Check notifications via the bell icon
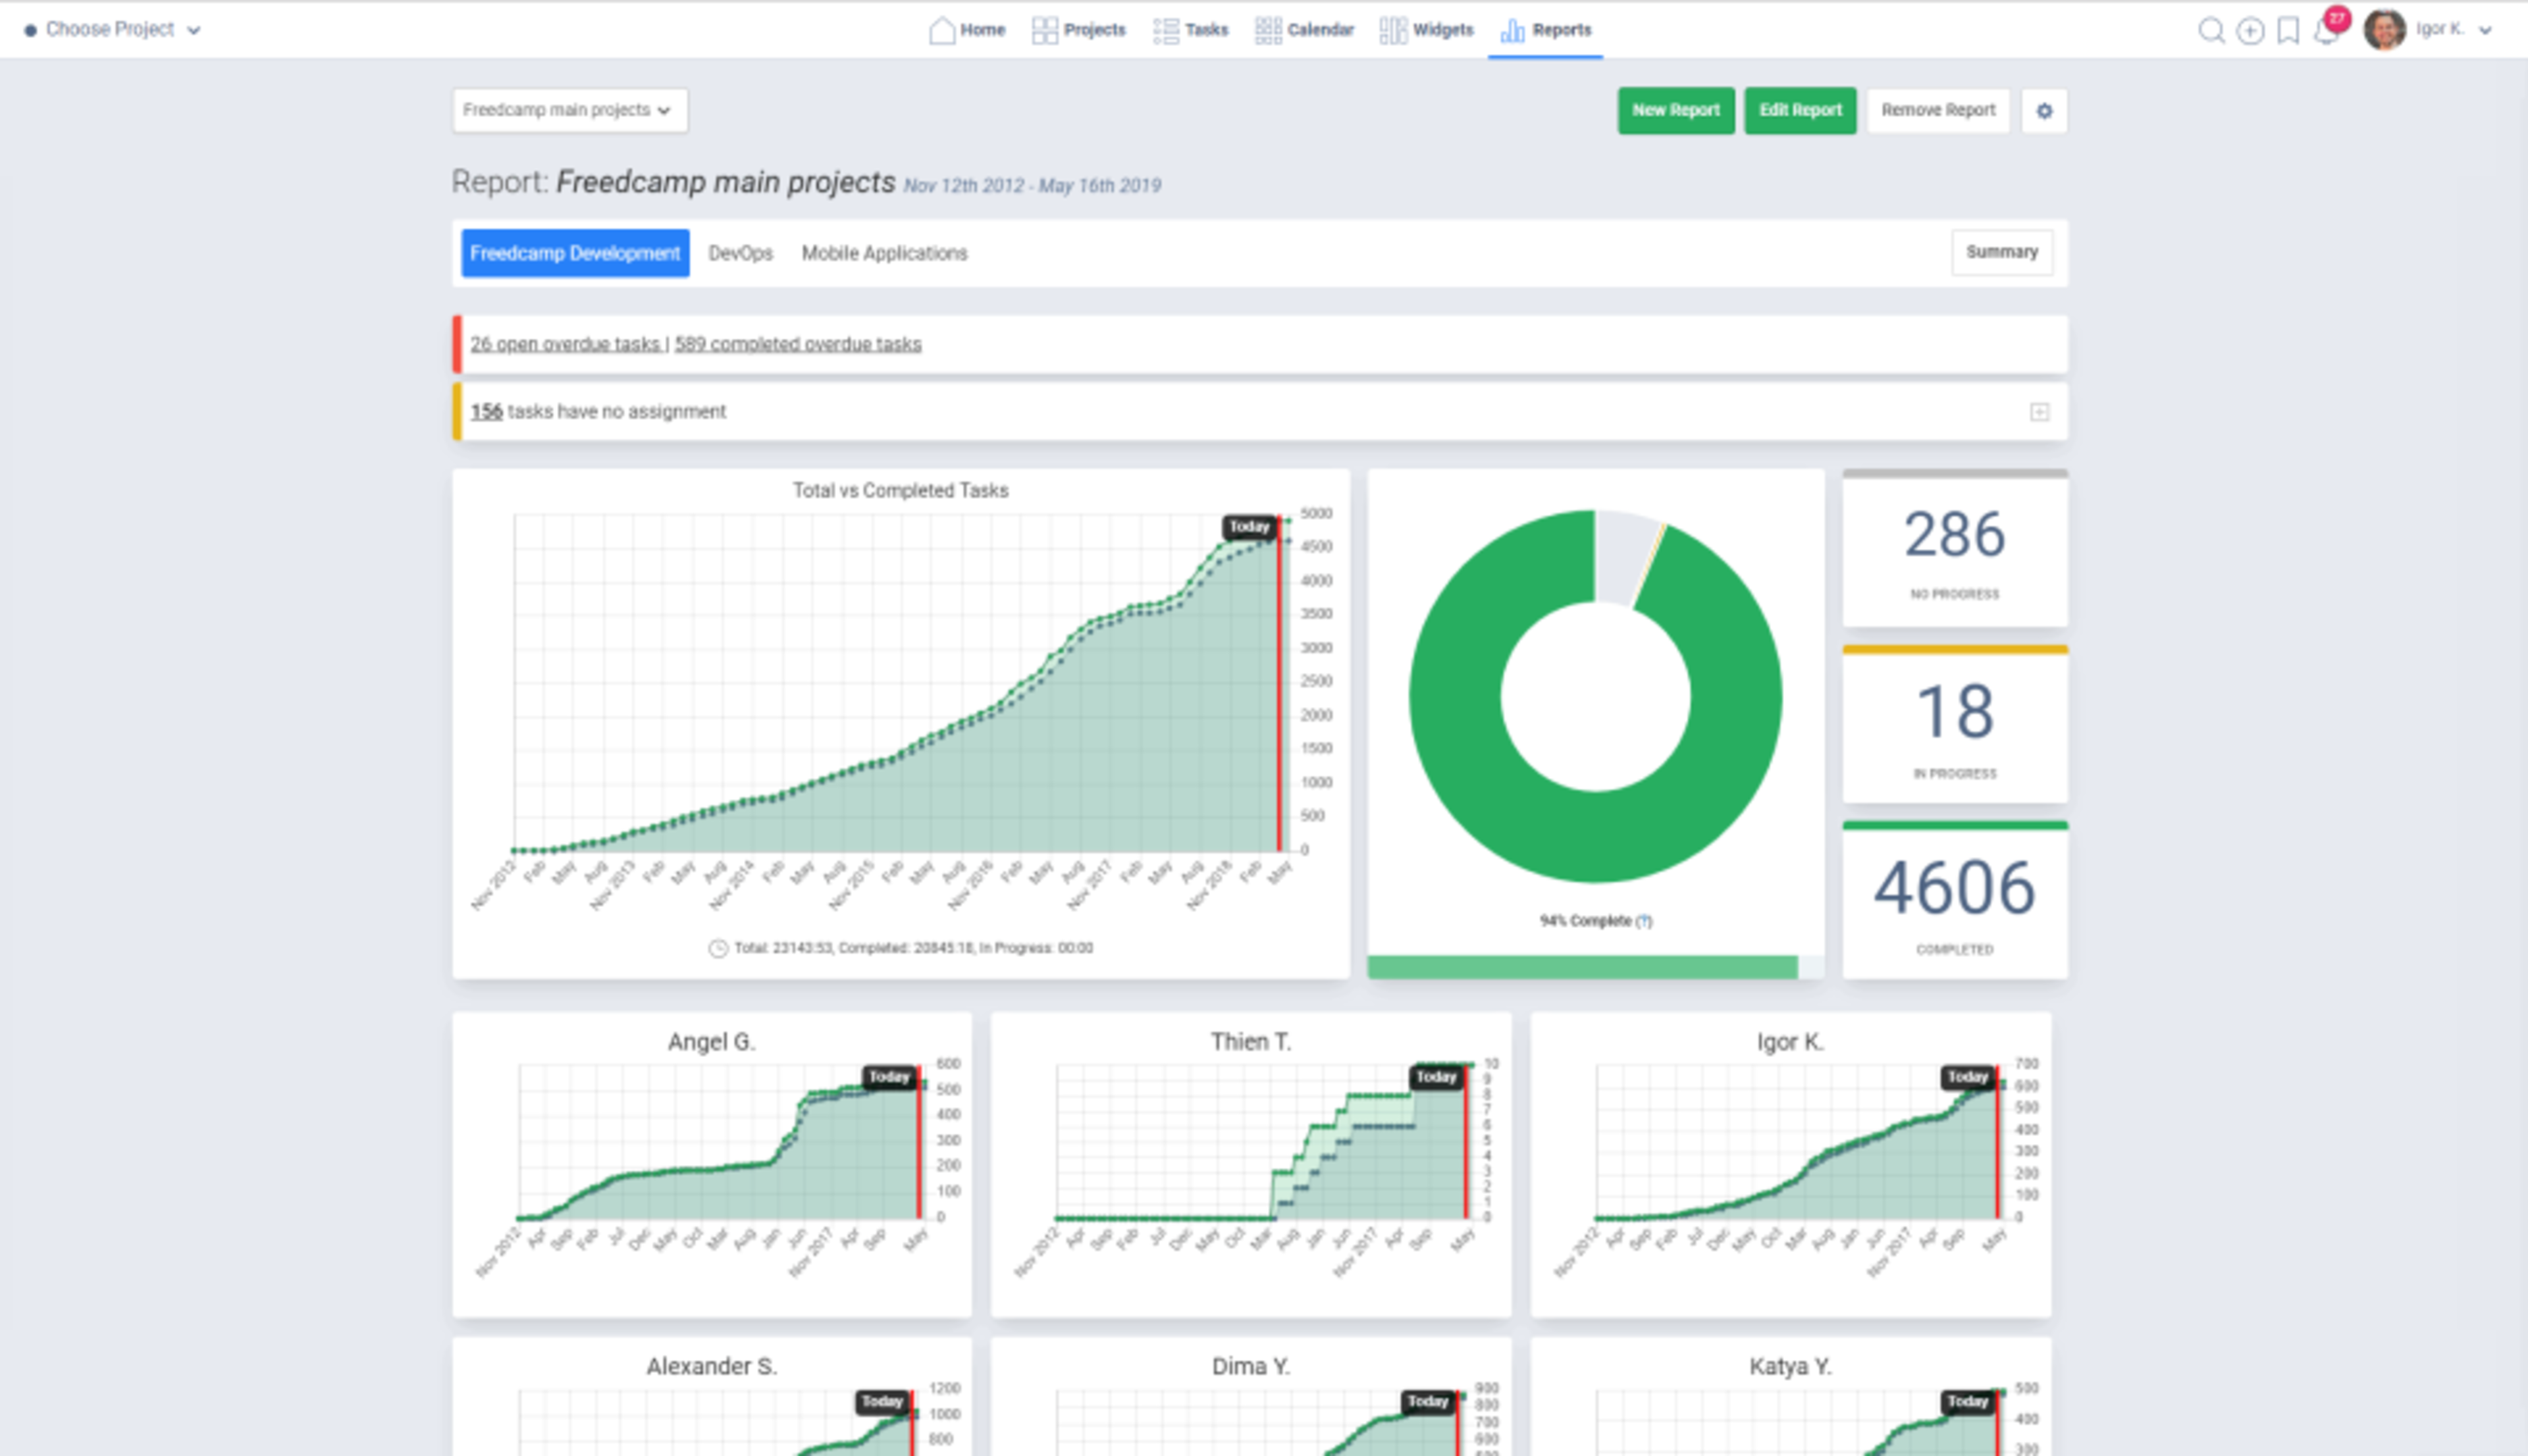Viewport: 2528px width, 1456px height. [x=2326, y=31]
